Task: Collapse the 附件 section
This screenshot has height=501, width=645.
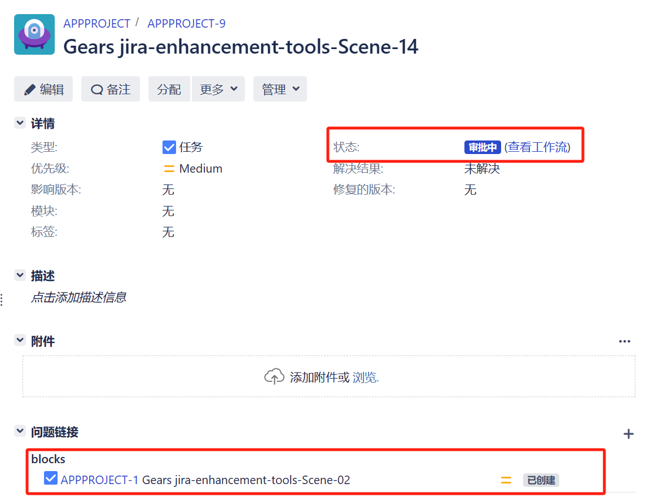Action: click(20, 341)
